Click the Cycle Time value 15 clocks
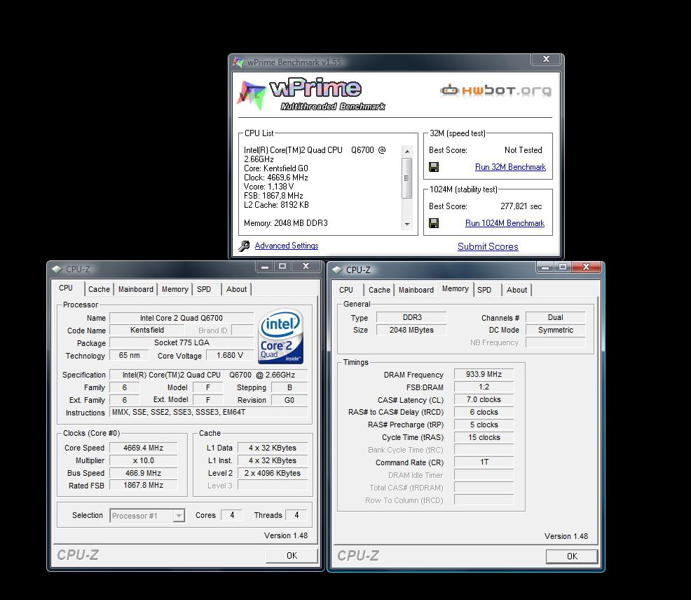The image size is (691, 600). coord(484,437)
